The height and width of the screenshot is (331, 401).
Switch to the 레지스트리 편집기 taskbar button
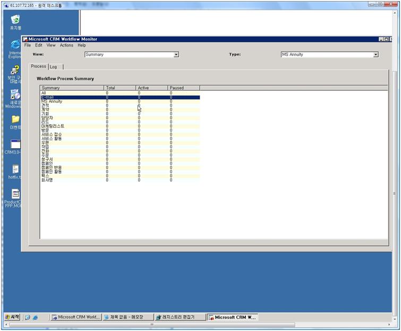(181, 317)
